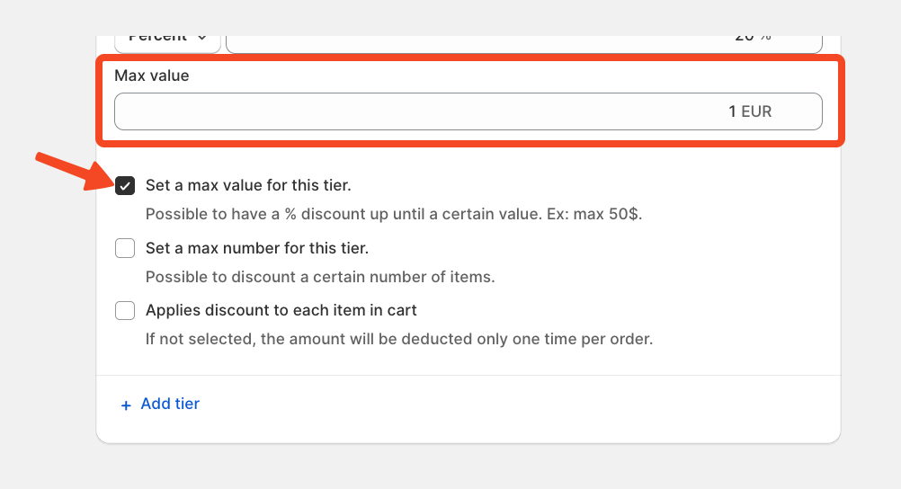This screenshot has height=489, width=901.
Task: Select the 'Set a max number for this tier.' label text
Action: pos(257,248)
